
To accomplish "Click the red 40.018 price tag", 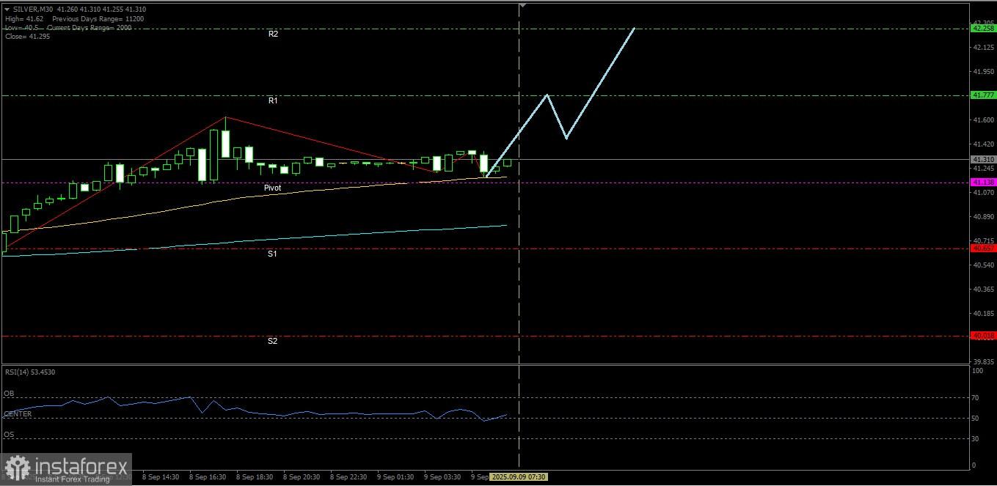I will coord(983,336).
